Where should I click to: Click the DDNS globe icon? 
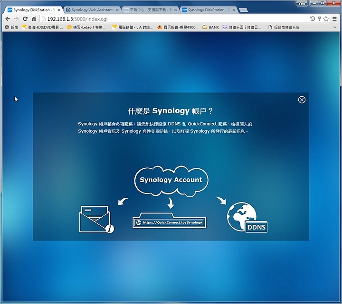[x=247, y=217]
